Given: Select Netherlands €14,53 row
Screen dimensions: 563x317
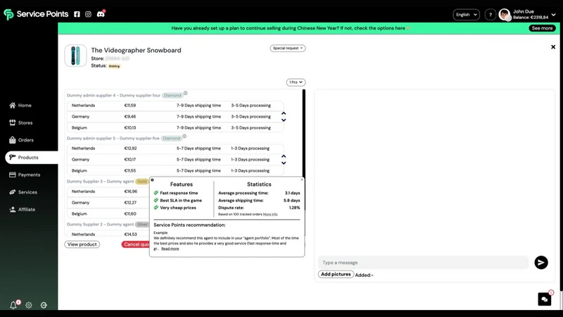Looking at the screenshot, I should coord(108,234).
